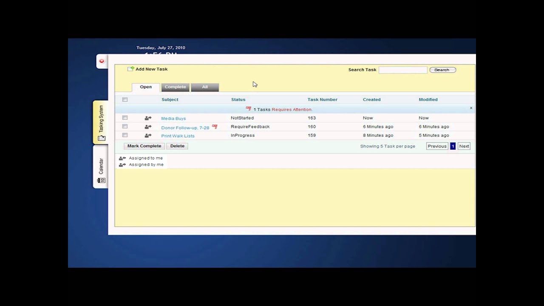Click the Mark Complete button
This screenshot has width=544, height=306.
144,146
